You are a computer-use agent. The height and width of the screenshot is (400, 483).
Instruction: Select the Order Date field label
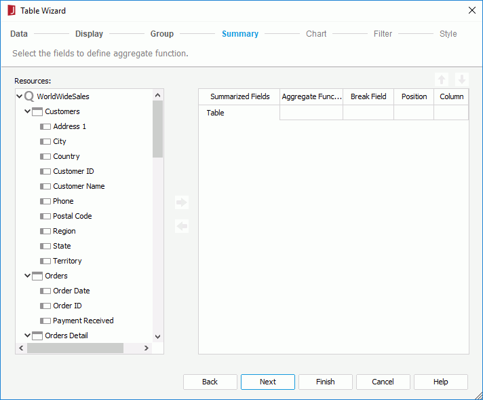pos(71,291)
